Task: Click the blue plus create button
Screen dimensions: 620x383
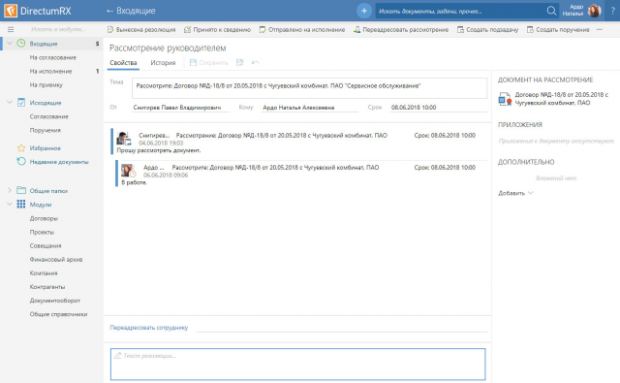Action: pyautogui.click(x=364, y=11)
